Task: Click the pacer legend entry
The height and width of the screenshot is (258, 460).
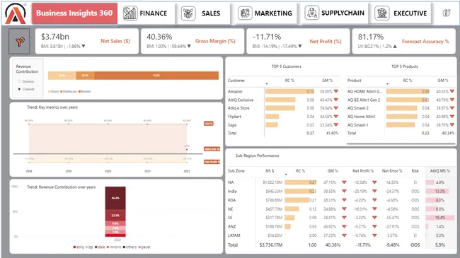Action: coord(144,247)
